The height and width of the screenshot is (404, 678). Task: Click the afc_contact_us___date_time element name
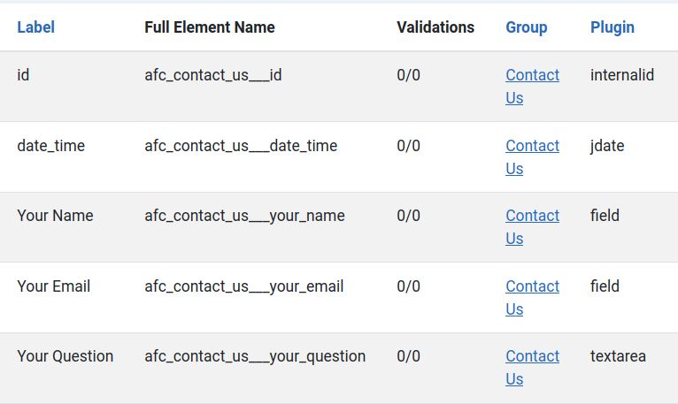coord(241,146)
